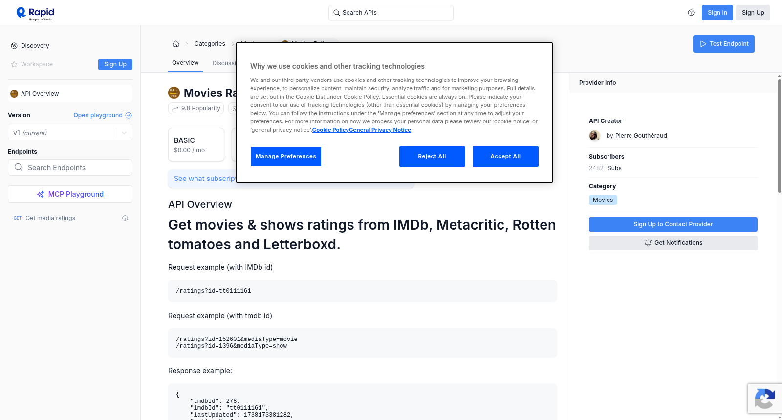782x420 pixels.
Task: Click the Search Endpoints magnifier icon
Action: [x=19, y=167]
